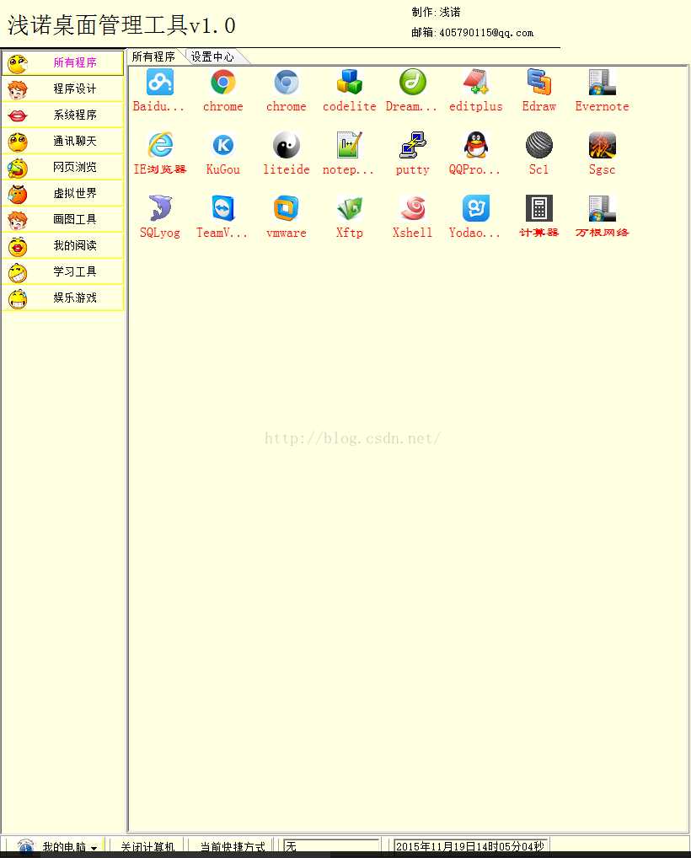This screenshot has height=858, width=691.
Task: Open the putty icon
Action: pos(413,145)
